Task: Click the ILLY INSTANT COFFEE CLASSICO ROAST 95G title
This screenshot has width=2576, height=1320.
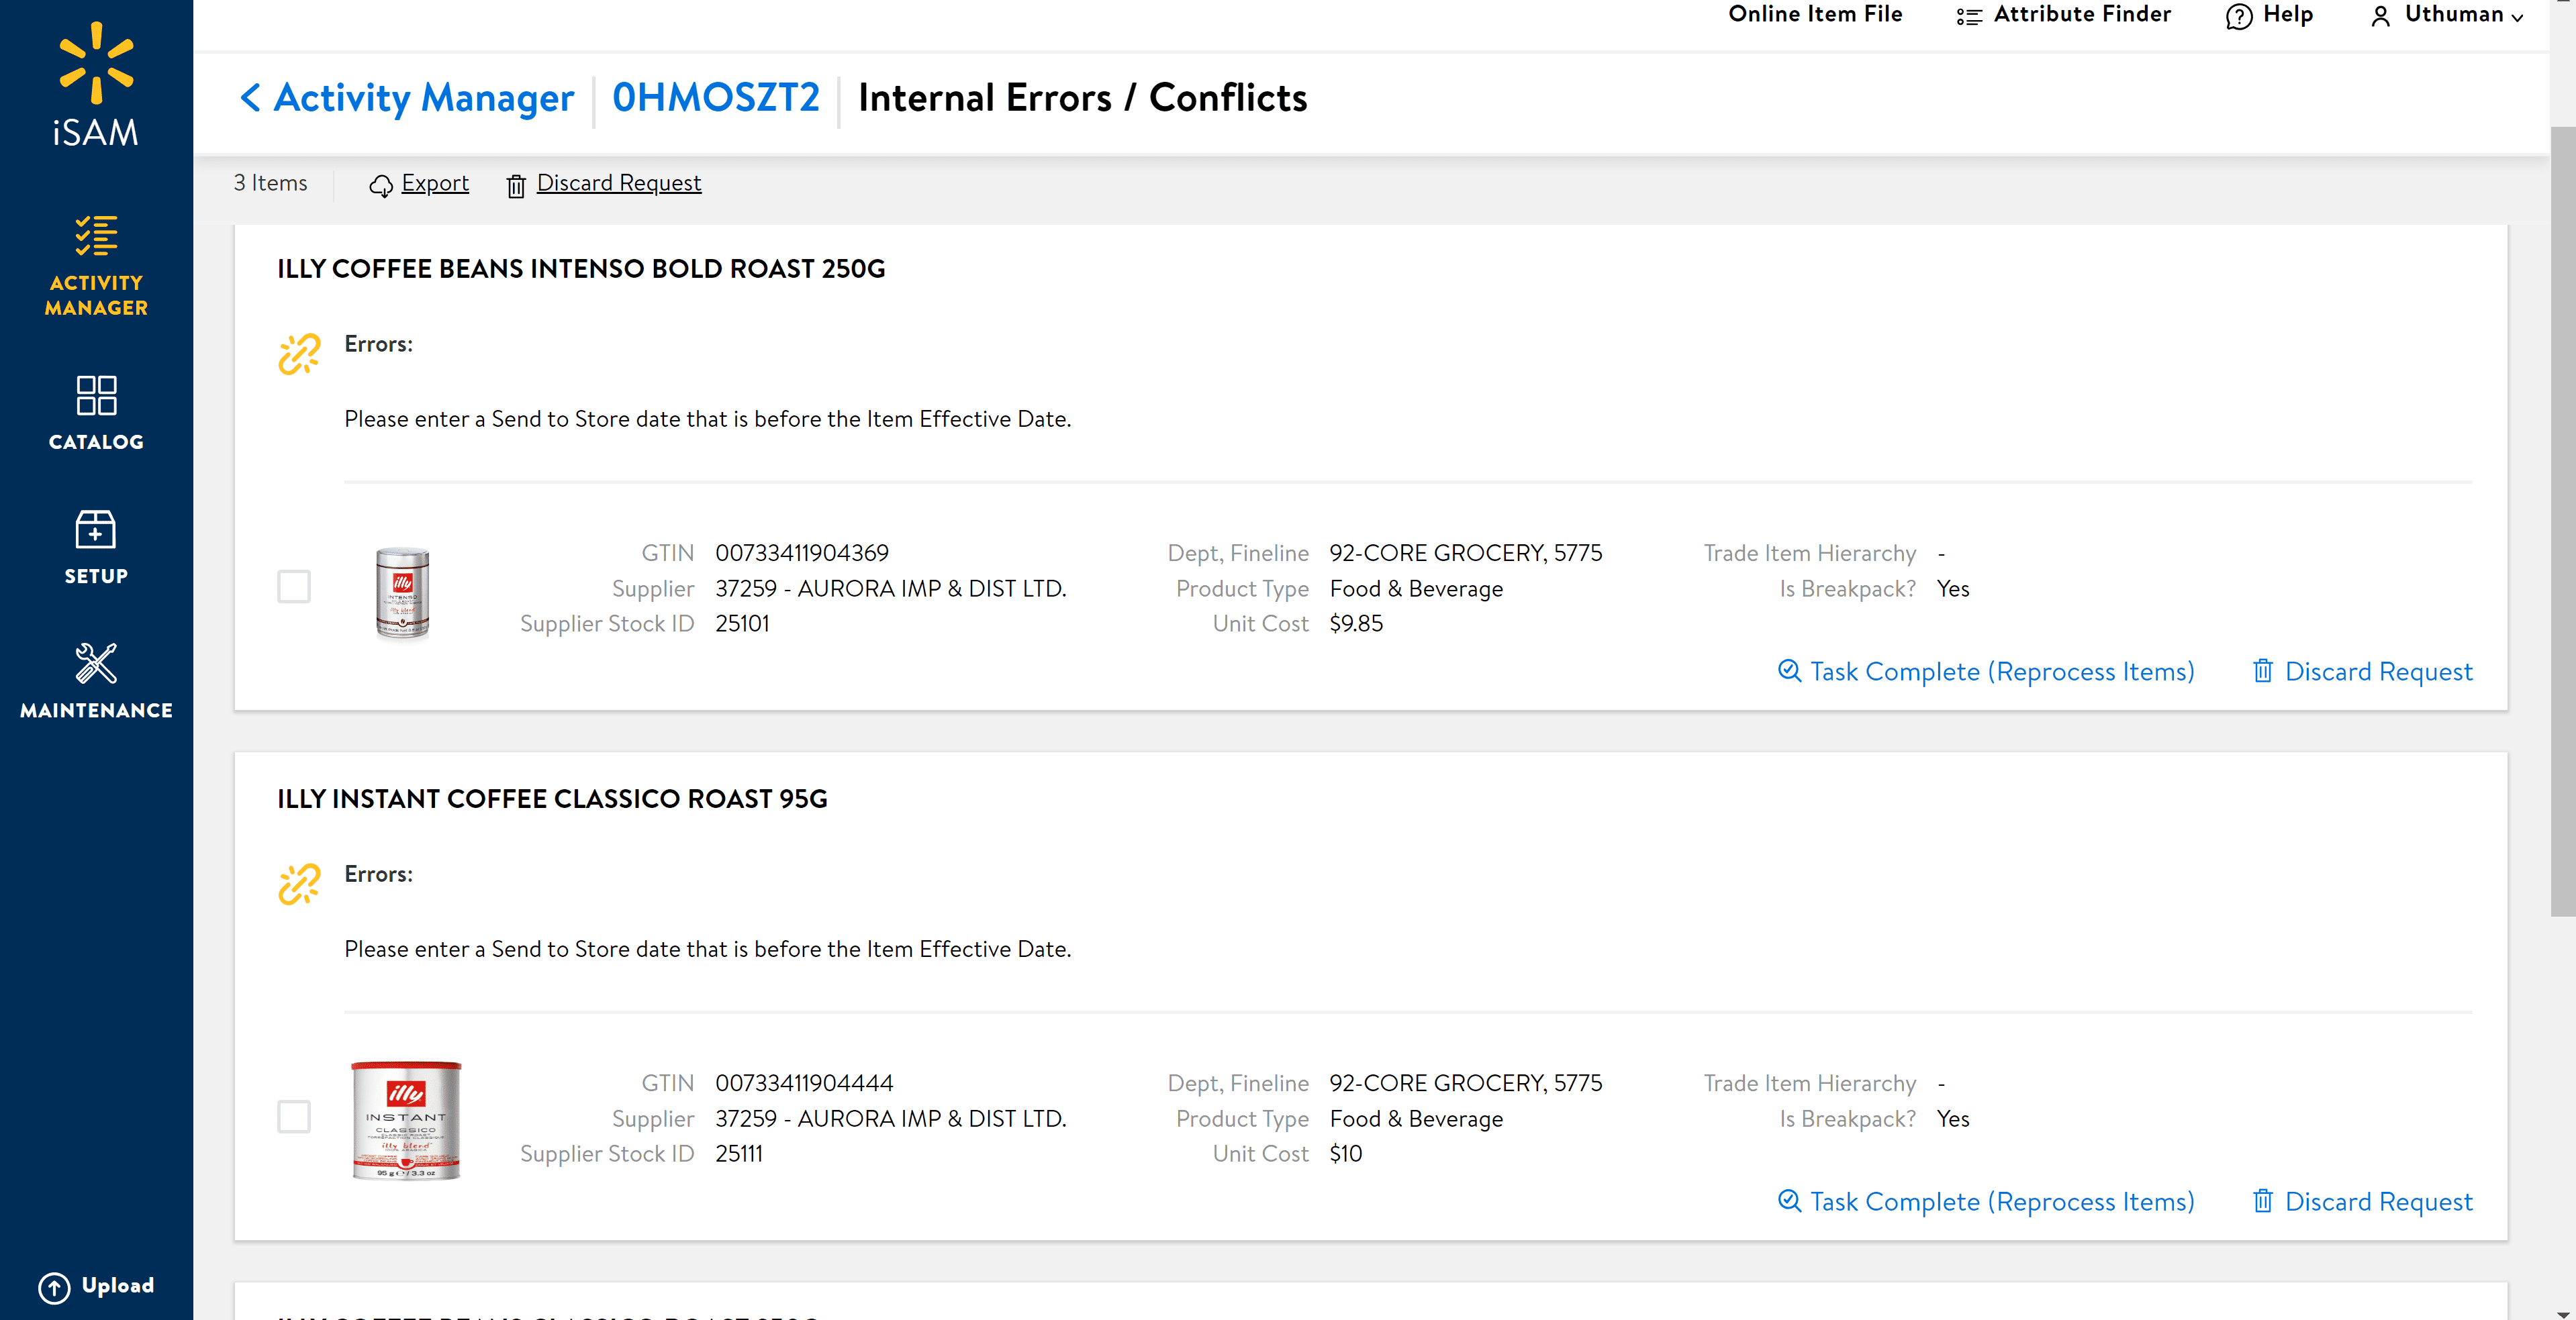Action: point(552,799)
